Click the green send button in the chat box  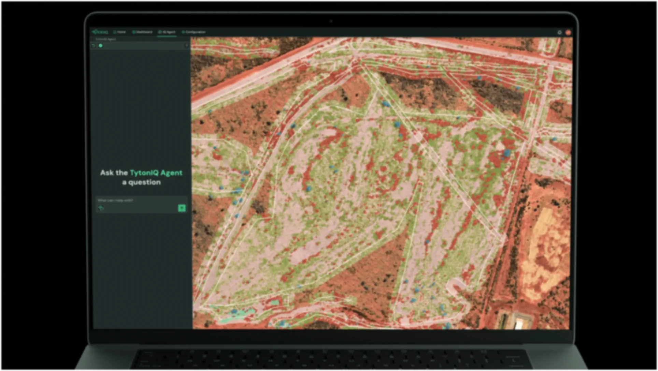(182, 208)
